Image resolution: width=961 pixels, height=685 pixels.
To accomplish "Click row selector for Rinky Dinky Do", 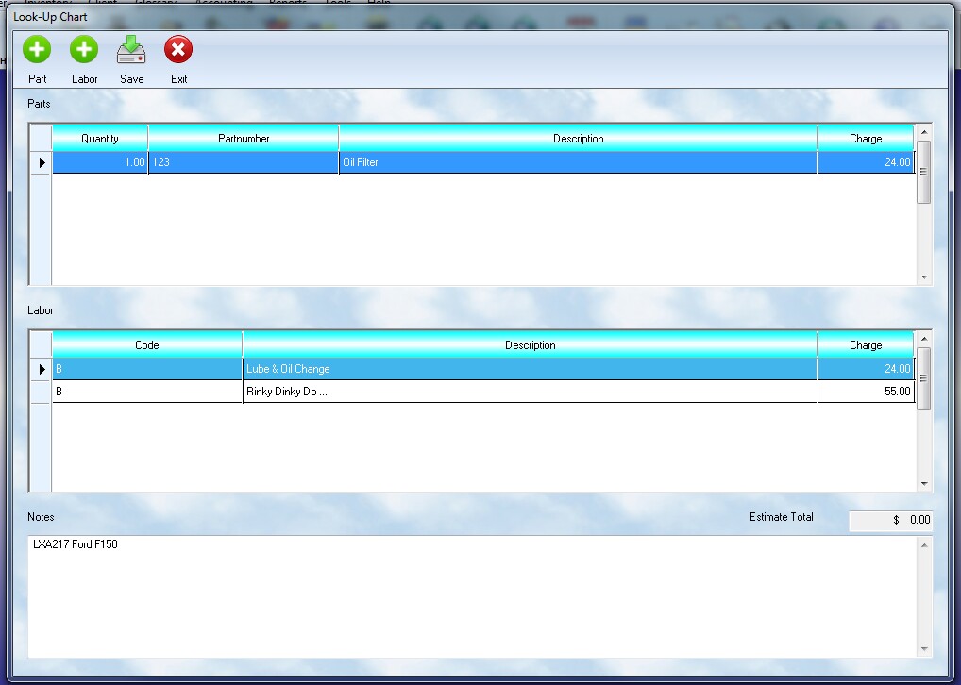I will [41, 392].
